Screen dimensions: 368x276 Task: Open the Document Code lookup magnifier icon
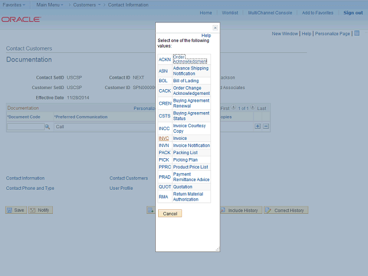(x=47, y=126)
